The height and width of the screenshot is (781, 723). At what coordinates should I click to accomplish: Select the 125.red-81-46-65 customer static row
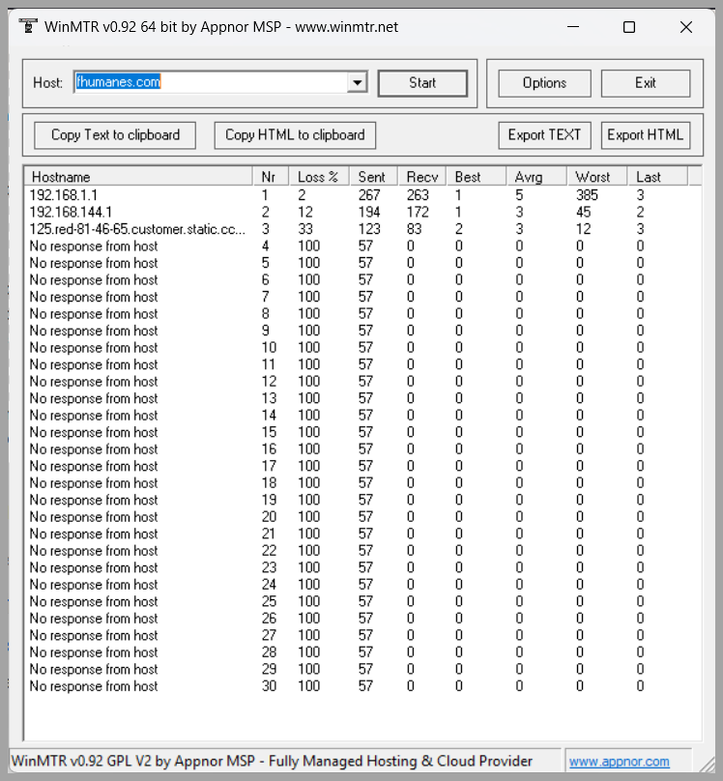136,229
